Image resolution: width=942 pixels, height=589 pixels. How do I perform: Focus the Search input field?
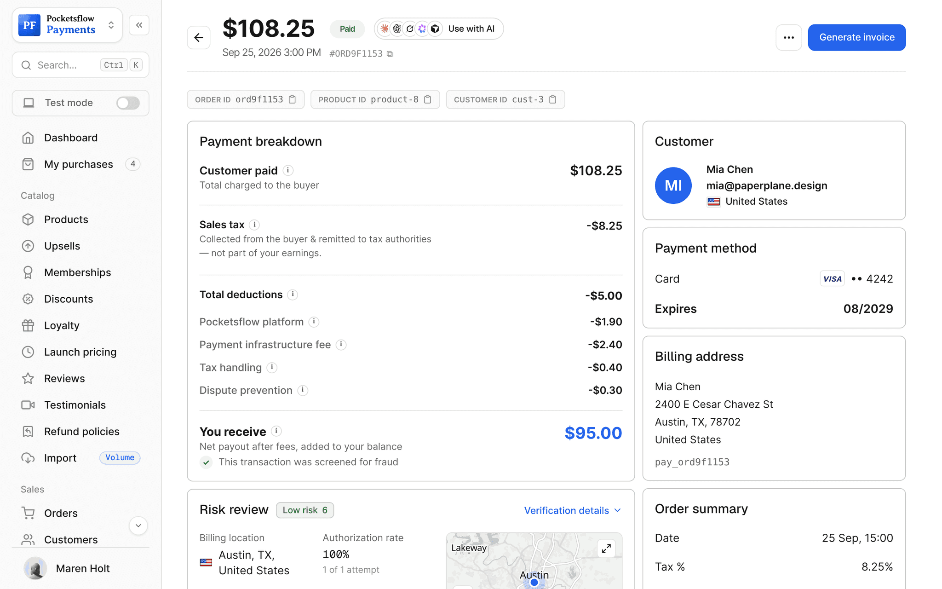[x=80, y=65]
